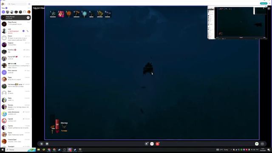Click the purple Viber icon on the taskbar
Image resolution: width=272 pixels, height=153 pixels.
click(x=70, y=150)
